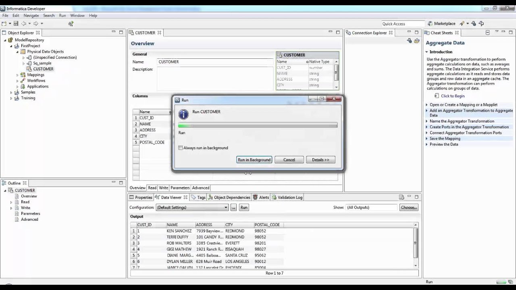Click the run/validate icon in main toolbar
Screen dimensions: 516x290
pos(71,24)
